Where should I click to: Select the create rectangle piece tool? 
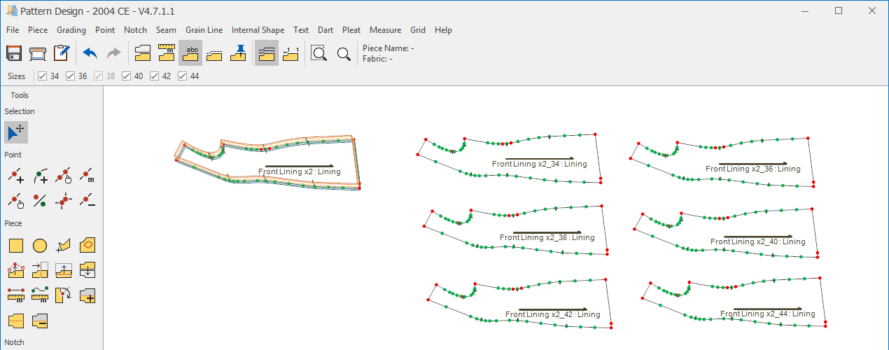[x=16, y=246]
